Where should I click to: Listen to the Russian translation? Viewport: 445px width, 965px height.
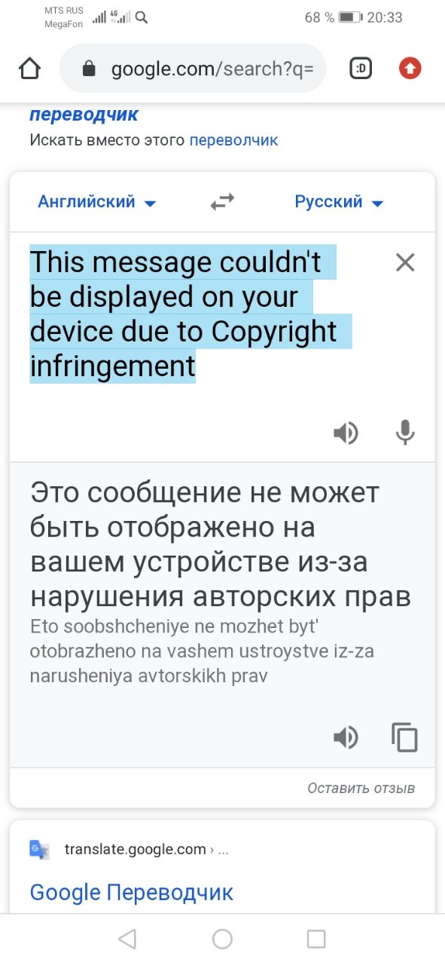coord(346,737)
